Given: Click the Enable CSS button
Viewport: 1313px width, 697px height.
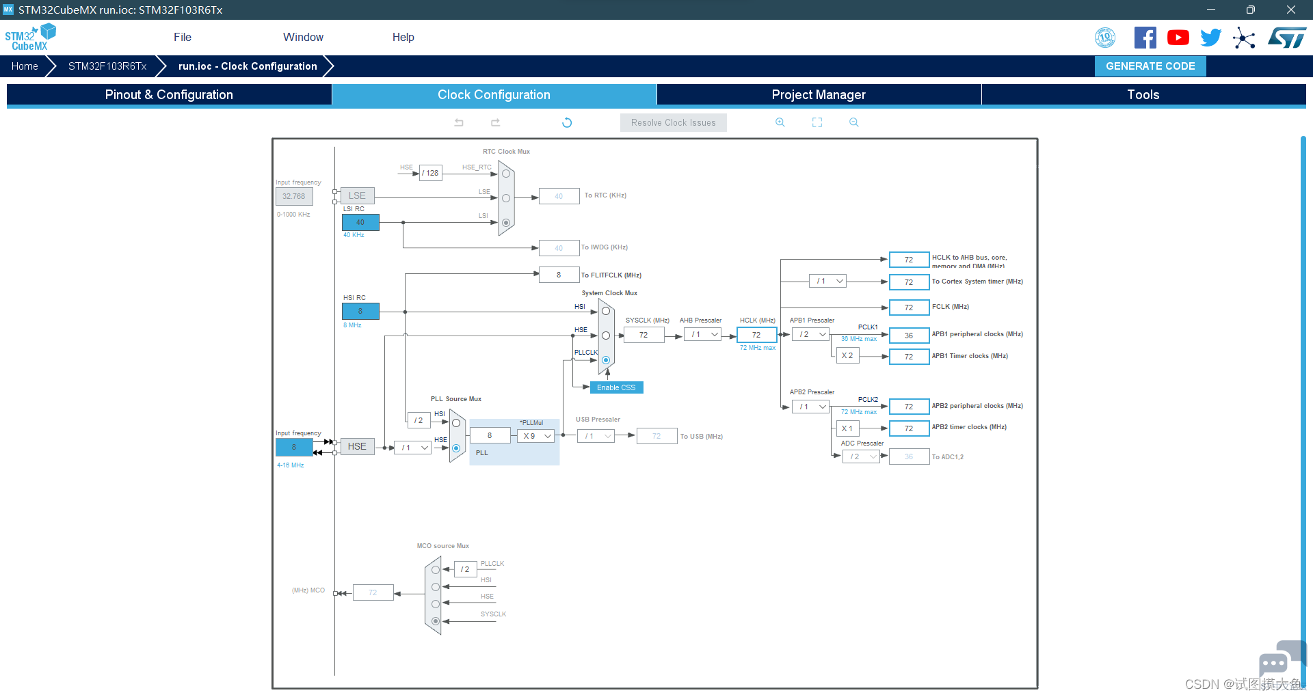Looking at the screenshot, I should click(616, 387).
